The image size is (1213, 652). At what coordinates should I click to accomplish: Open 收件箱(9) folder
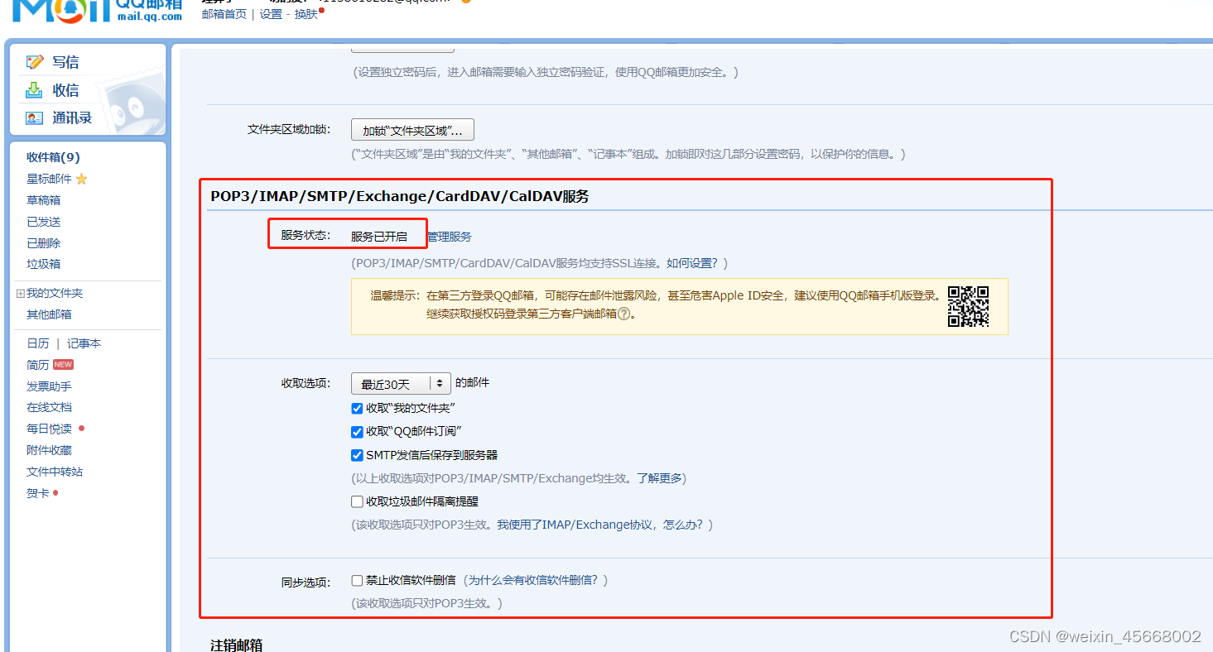point(53,157)
